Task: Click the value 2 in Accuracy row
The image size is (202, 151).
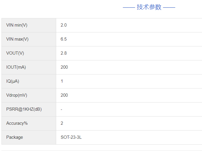Action: [x=62, y=123]
